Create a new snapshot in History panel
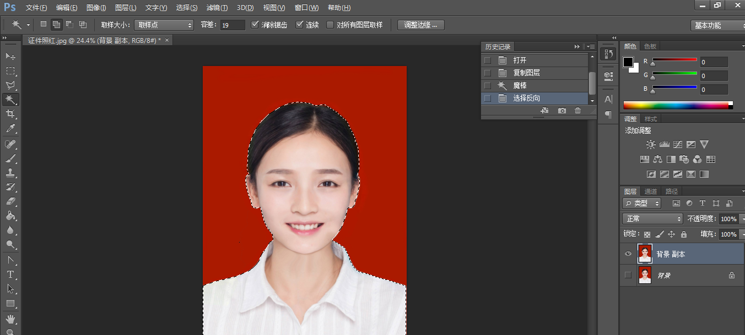The width and height of the screenshot is (745, 335). click(562, 111)
